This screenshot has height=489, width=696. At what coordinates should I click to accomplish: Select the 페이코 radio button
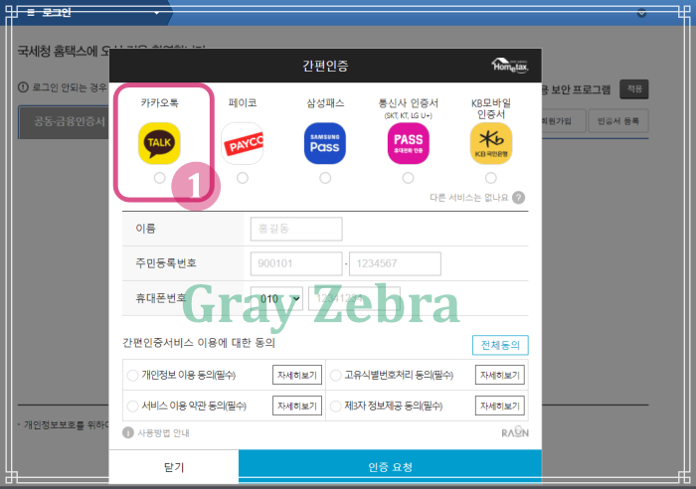click(x=243, y=178)
